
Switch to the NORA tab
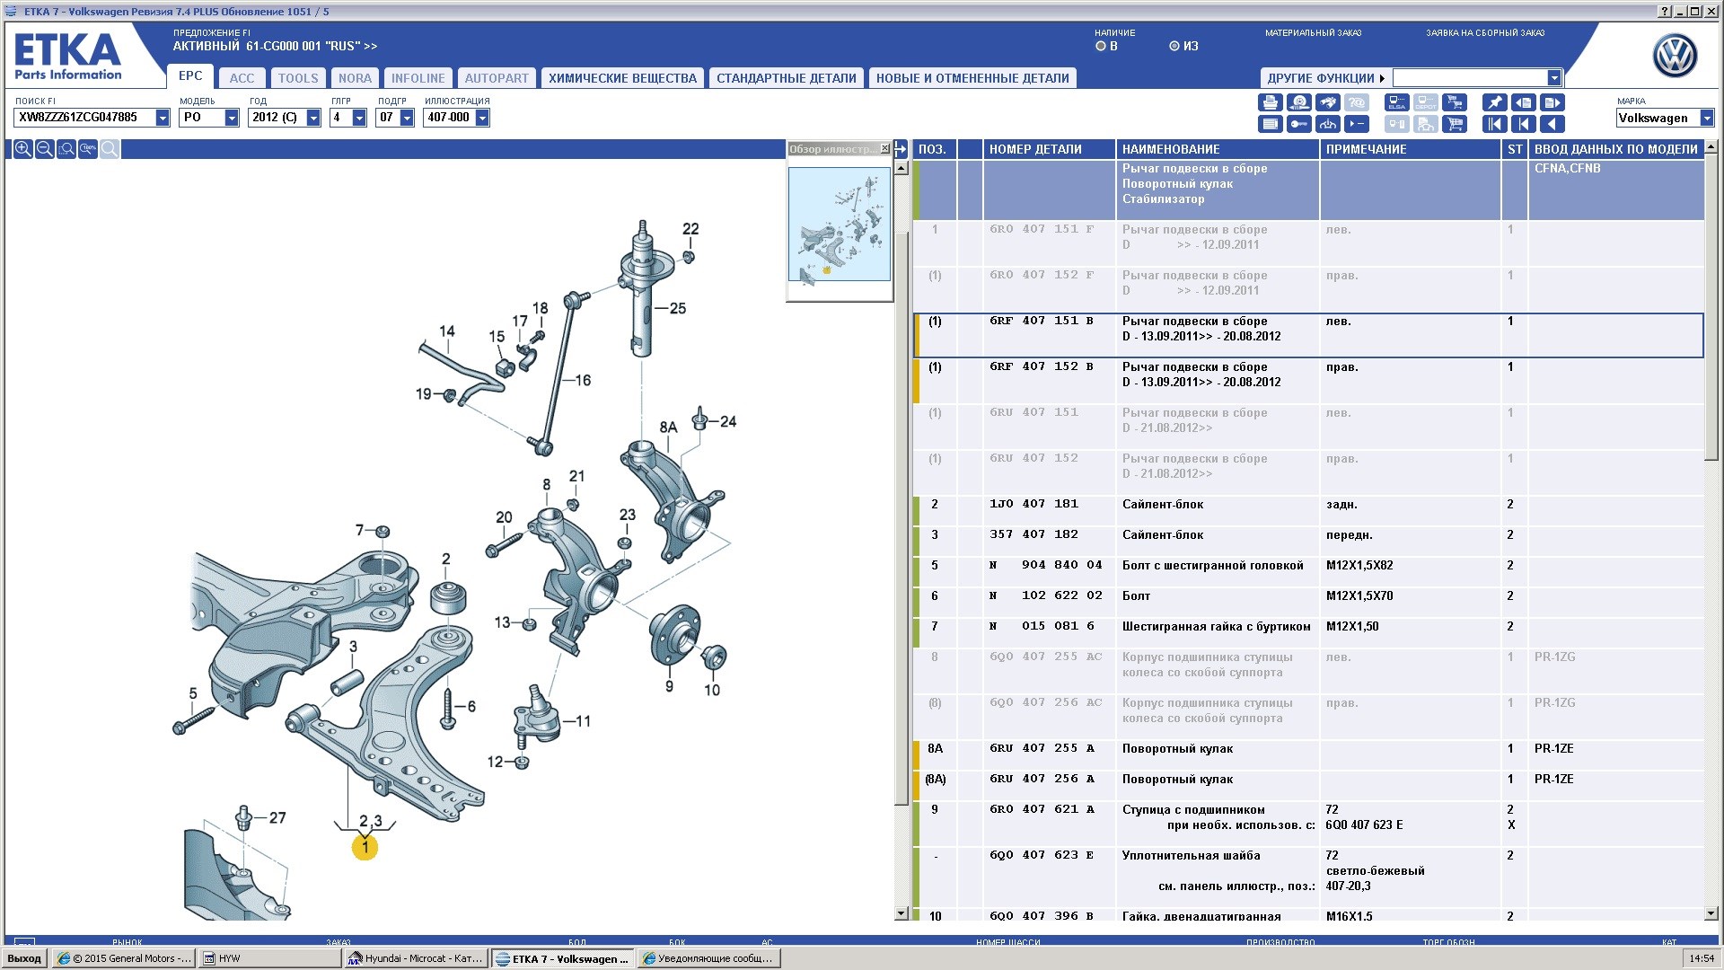tap(355, 78)
